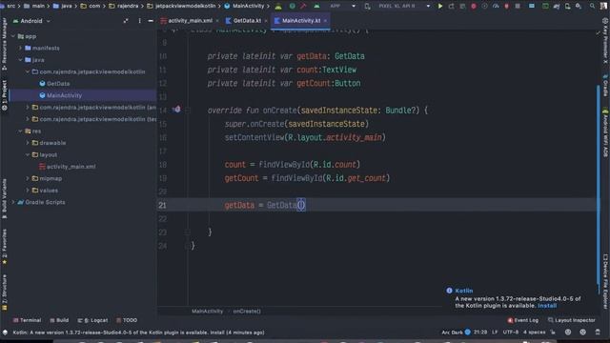Fold the onCreate function at line 14
The image size is (610, 343).
pos(188,111)
